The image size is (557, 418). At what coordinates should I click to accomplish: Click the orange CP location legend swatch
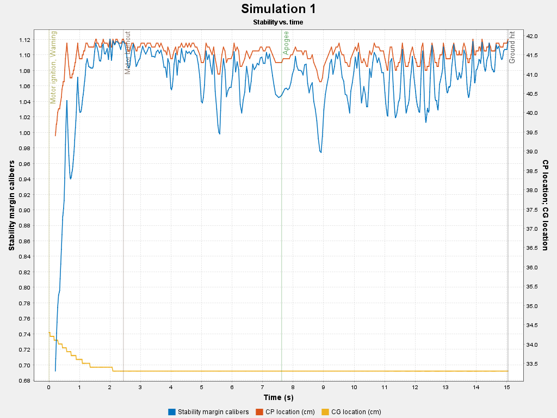259,411
